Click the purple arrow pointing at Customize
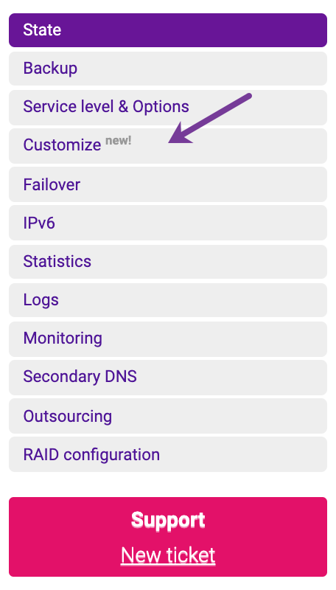The image size is (336, 590). (210, 119)
